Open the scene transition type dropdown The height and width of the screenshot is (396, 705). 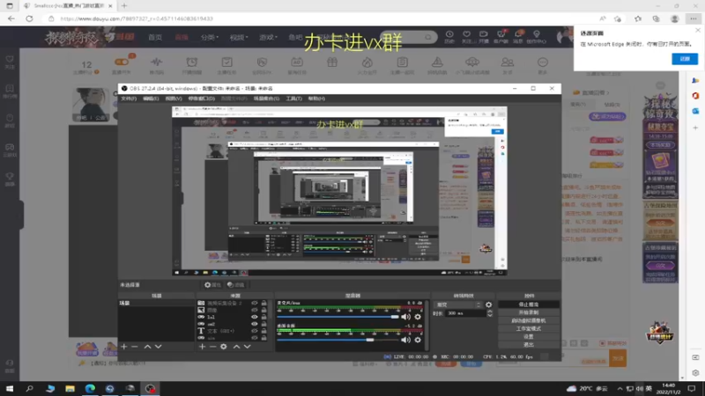(458, 304)
